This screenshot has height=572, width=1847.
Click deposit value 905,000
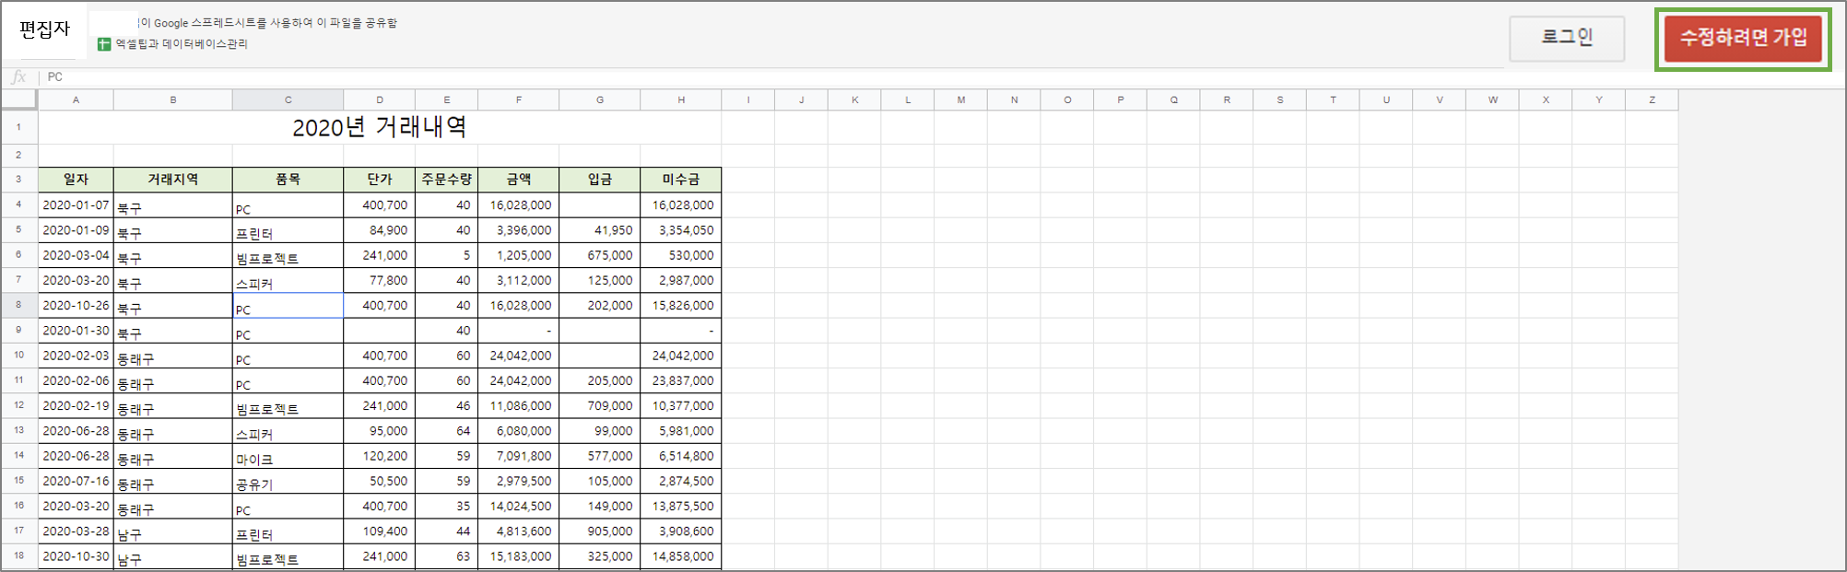[x=600, y=531]
